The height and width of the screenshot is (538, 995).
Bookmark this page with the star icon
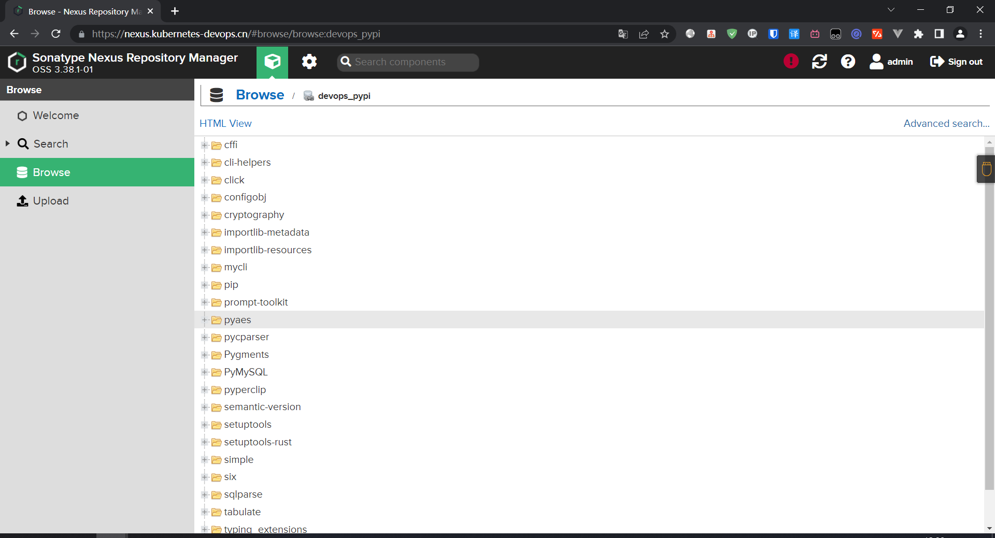click(x=664, y=34)
